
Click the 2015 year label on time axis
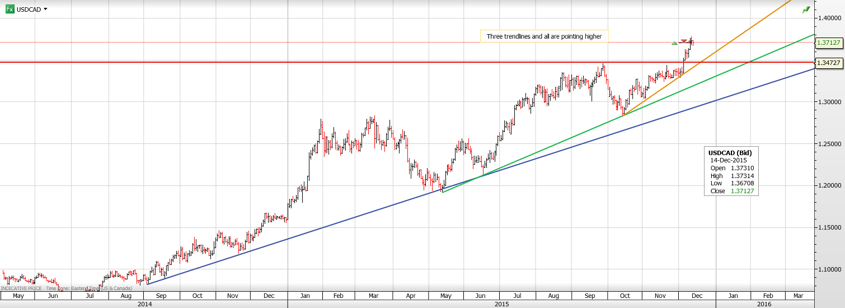pos(501,304)
